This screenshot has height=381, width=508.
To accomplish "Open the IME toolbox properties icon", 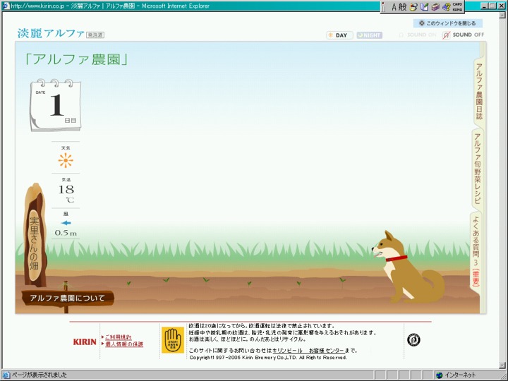I will click(x=435, y=7).
